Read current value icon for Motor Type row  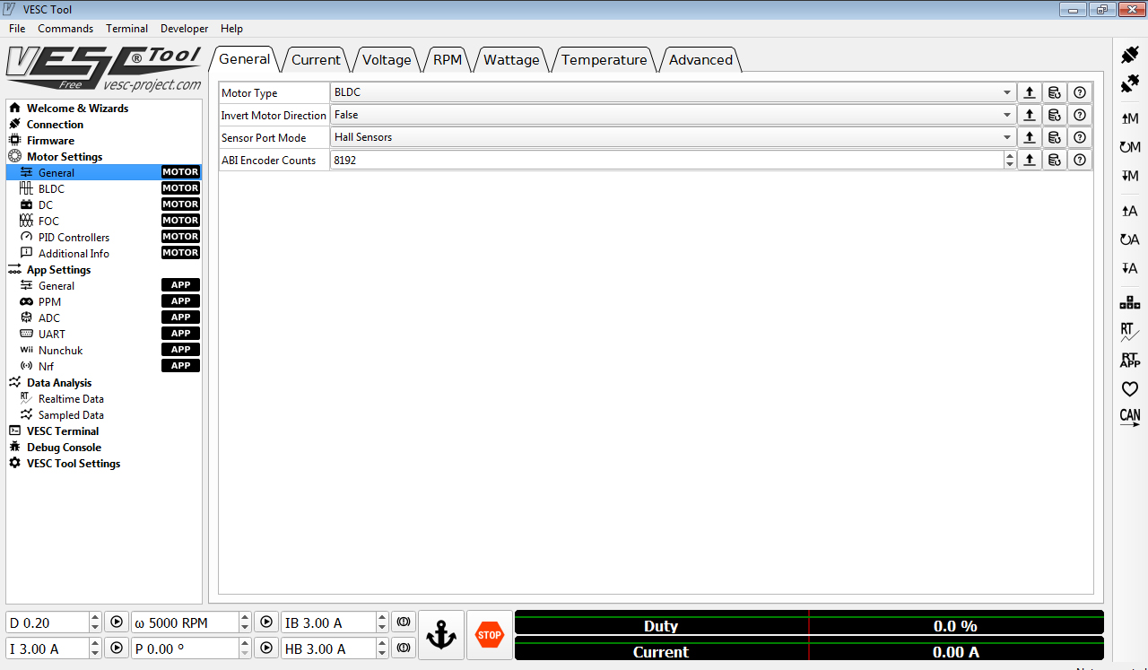(x=1030, y=92)
